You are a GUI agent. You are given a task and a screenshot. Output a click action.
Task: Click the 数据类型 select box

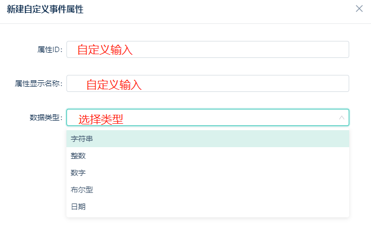pyautogui.click(x=208, y=117)
